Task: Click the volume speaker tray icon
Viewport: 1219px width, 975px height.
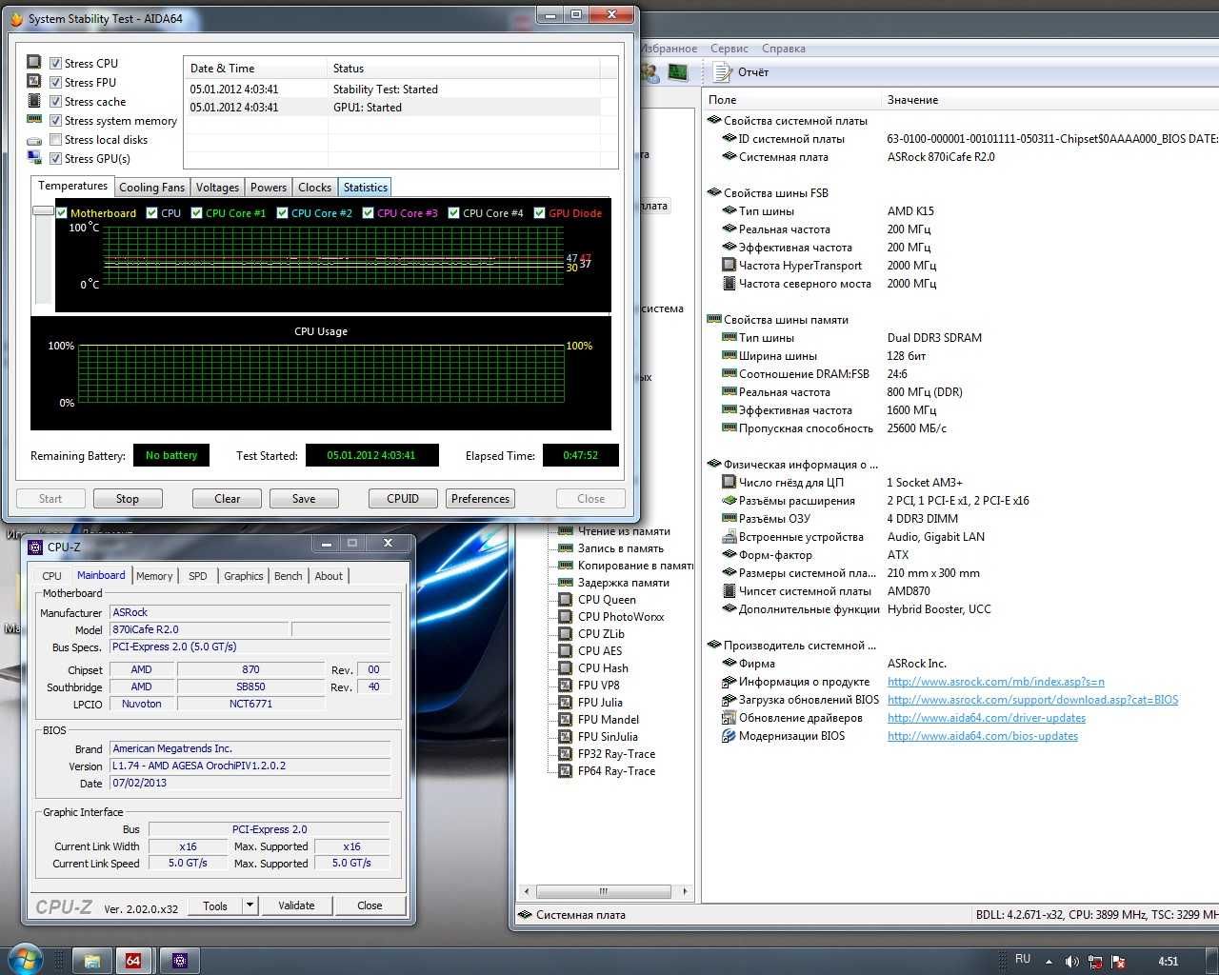Action: point(1071,962)
